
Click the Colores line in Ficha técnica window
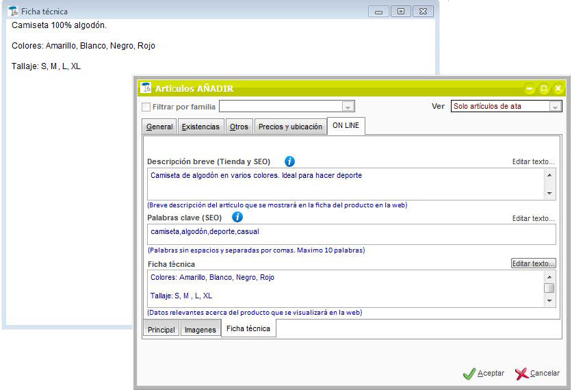click(x=83, y=46)
